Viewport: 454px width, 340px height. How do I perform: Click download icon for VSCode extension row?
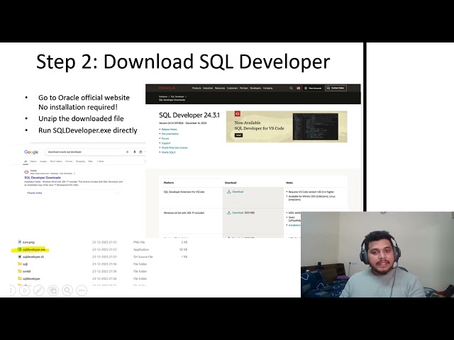click(x=228, y=191)
